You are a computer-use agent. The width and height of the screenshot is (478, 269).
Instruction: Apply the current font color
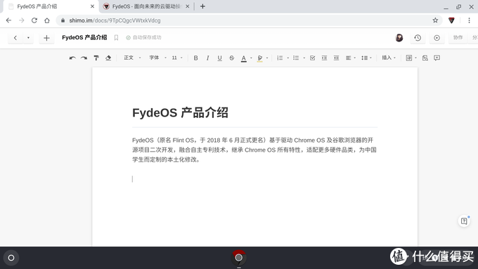pos(244,58)
